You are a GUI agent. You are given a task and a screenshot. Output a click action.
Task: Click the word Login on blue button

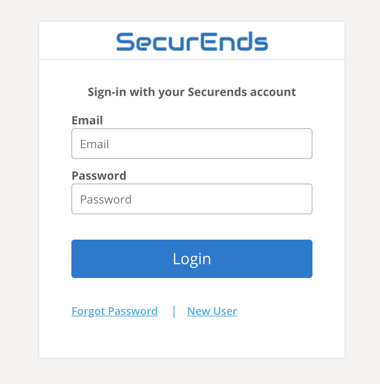click(192, 259)
